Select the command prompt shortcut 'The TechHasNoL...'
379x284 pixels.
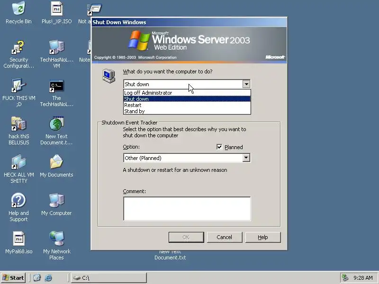tap(56, 86)
